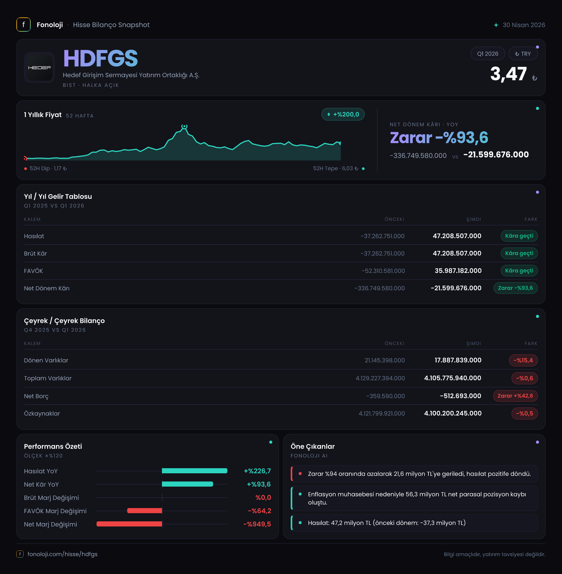This screenshot has width=562, height=574.
Task: Click the -%949,5 Net Marj value
Action: click(x=257, y=524)
